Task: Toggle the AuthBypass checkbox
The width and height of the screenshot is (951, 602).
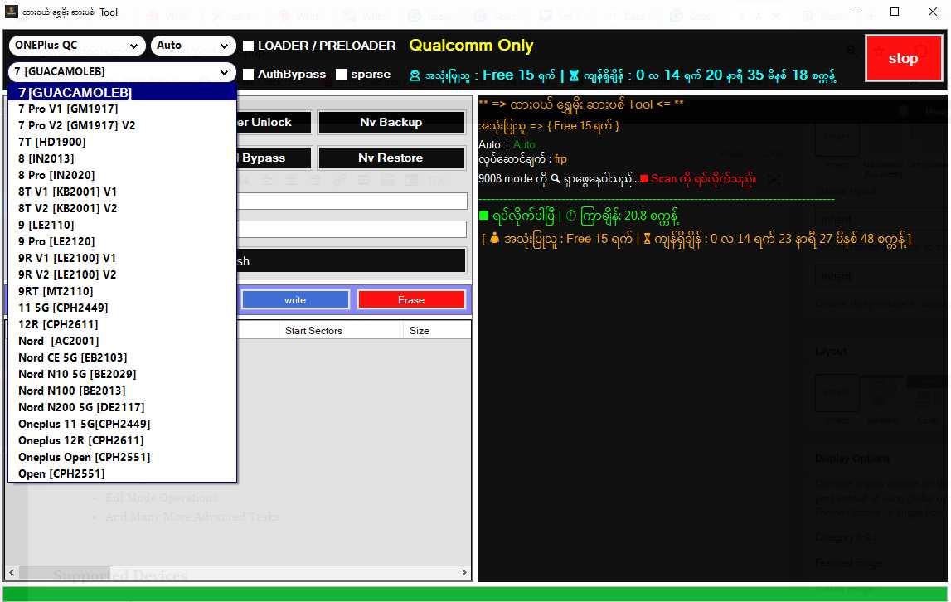Action: tap(247, 74)
